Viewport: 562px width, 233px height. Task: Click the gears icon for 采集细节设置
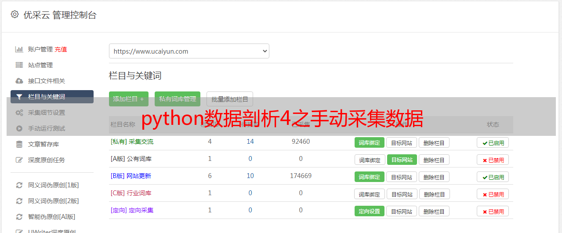pos(19,113)
